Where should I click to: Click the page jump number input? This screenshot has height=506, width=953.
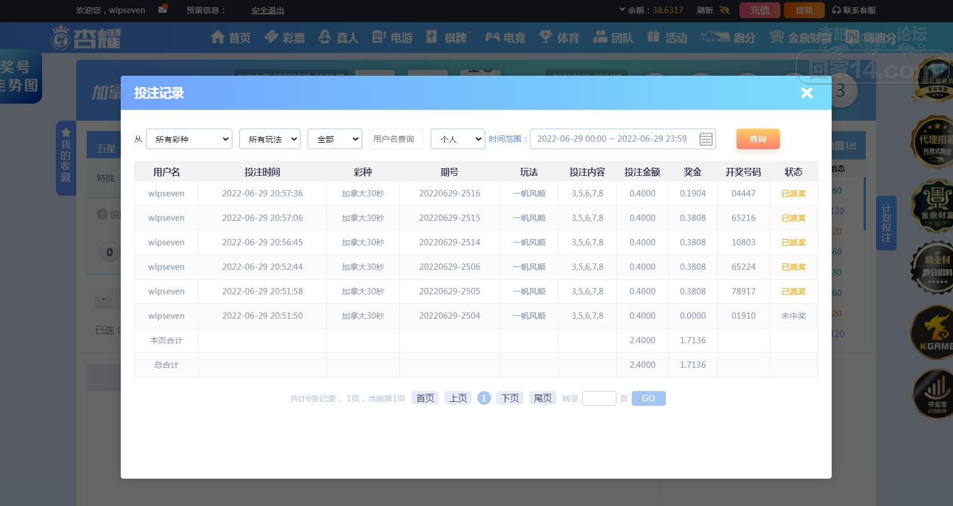pyautogui.click(x=599, y=398)
